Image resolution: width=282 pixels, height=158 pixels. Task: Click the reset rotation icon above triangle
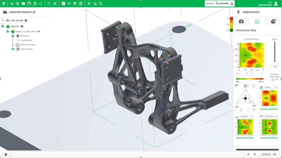pos(237,86)
